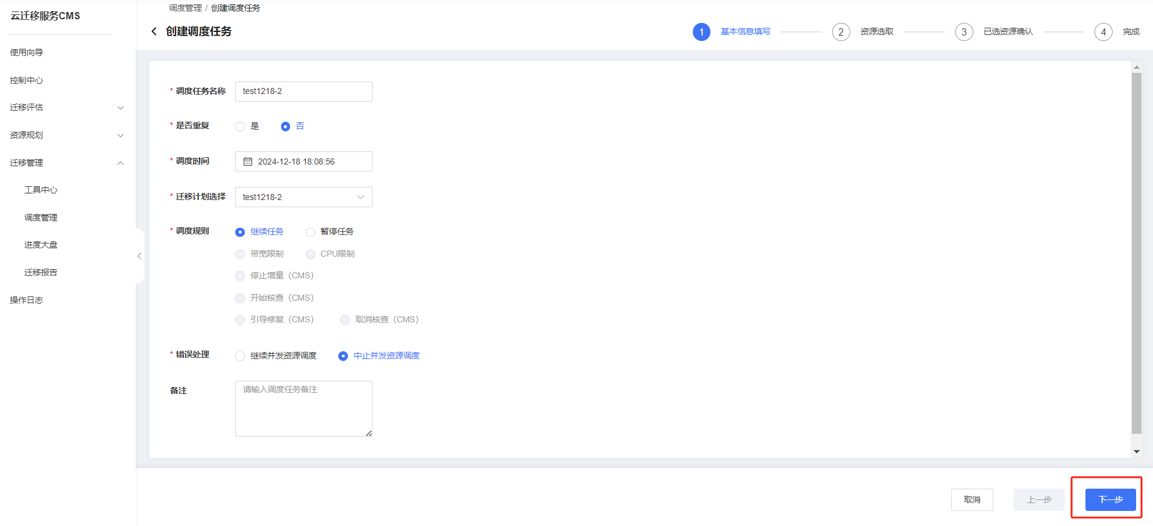
Task: Click step 4 circle 完成
Action: pos(1103,32)
